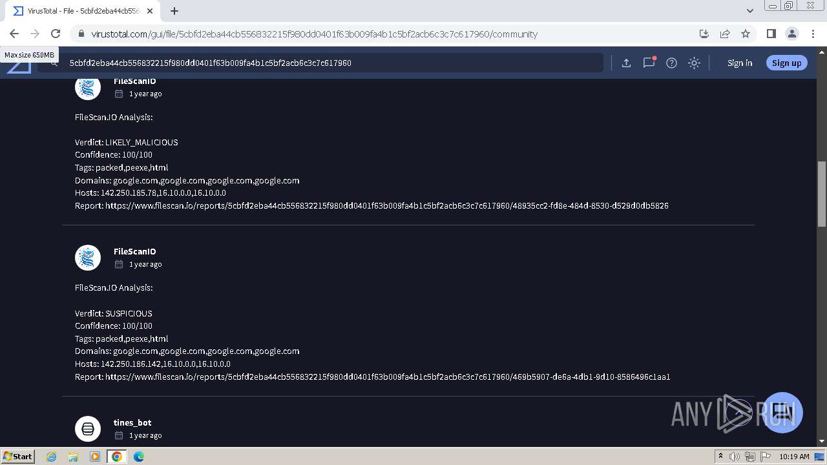Open the tines_bot avatar

coord(88,429)
